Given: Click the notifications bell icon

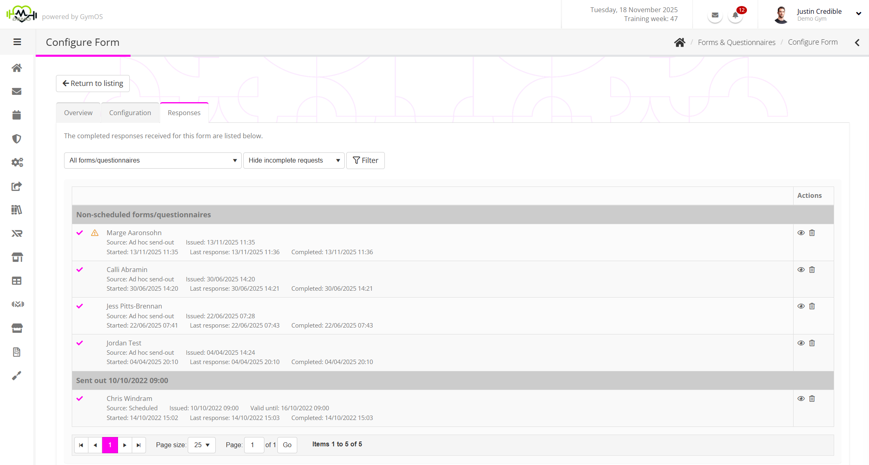Looking at the screenshot, I should coord(735,15).
